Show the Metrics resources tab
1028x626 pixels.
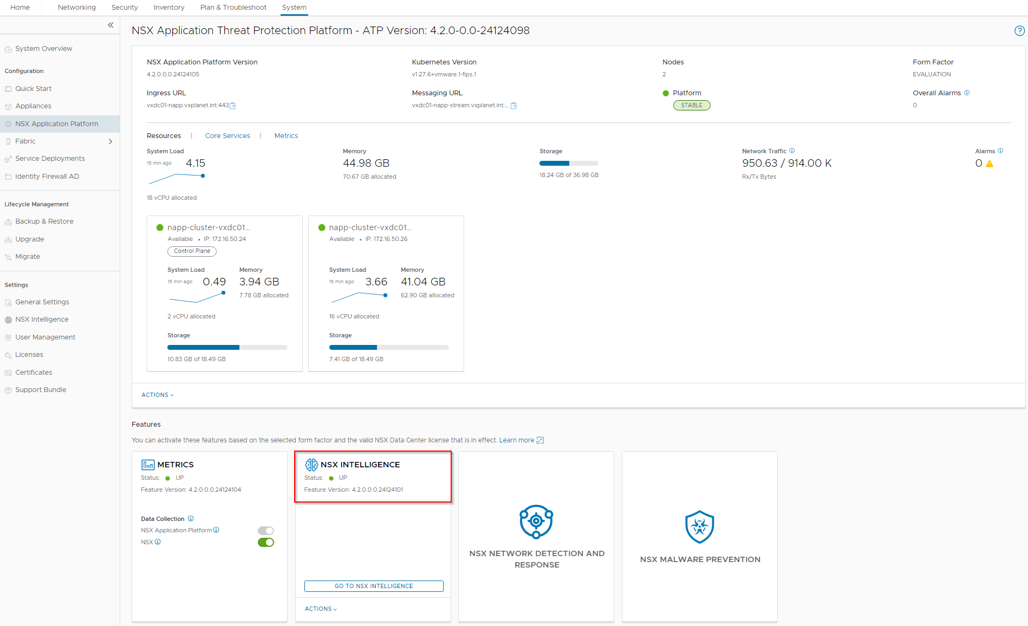pyautogui.click(x=286, y=136)
